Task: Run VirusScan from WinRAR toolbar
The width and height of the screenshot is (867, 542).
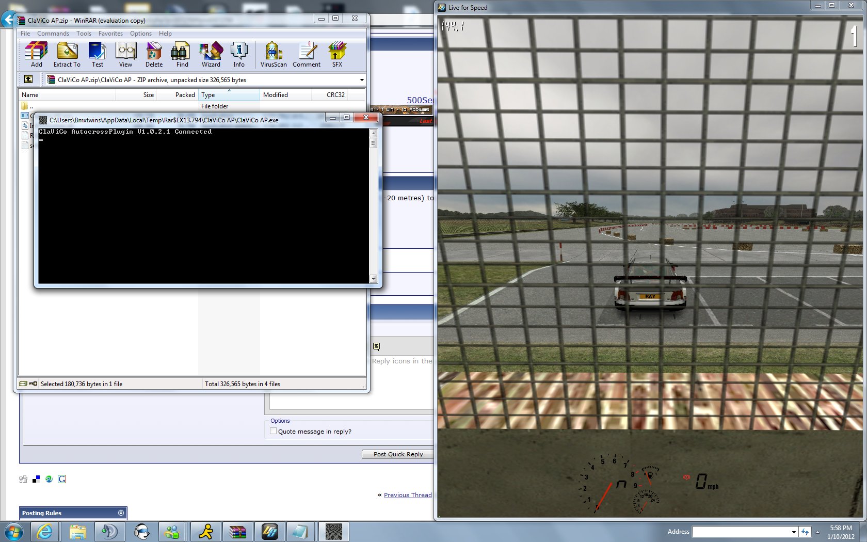Action: (x=274, y=54)
